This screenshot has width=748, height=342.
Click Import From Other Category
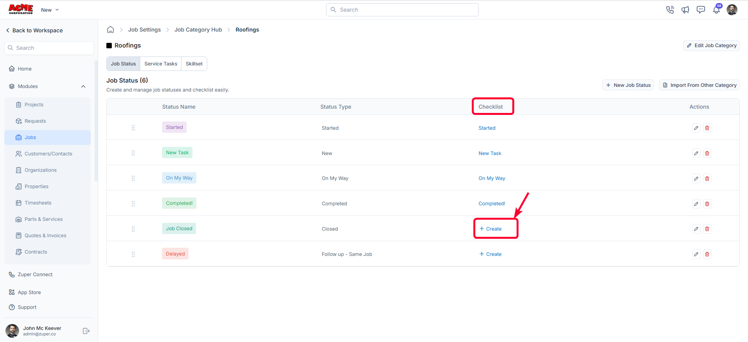point(699,85)
